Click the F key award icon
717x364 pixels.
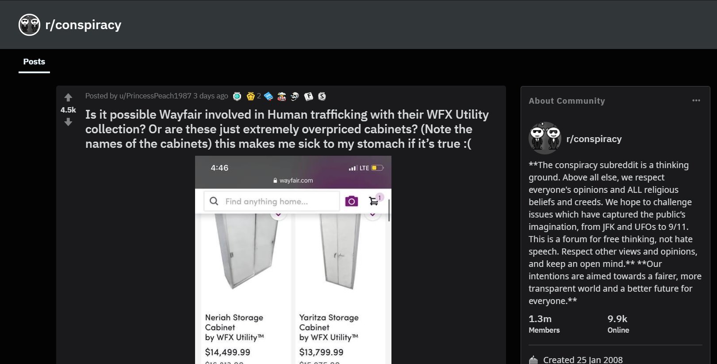(x=309, y=96)
